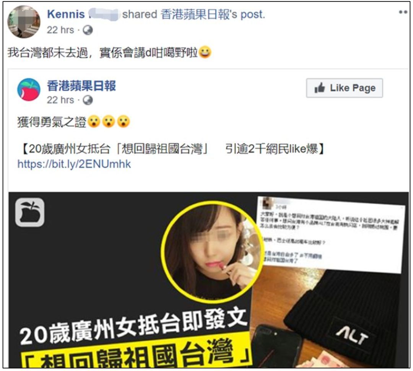This screenshot has height=371, width=413.
Task: Click the thumbs-up icon on Like Page
Action: pyautogui.click(x=319, y=88)
